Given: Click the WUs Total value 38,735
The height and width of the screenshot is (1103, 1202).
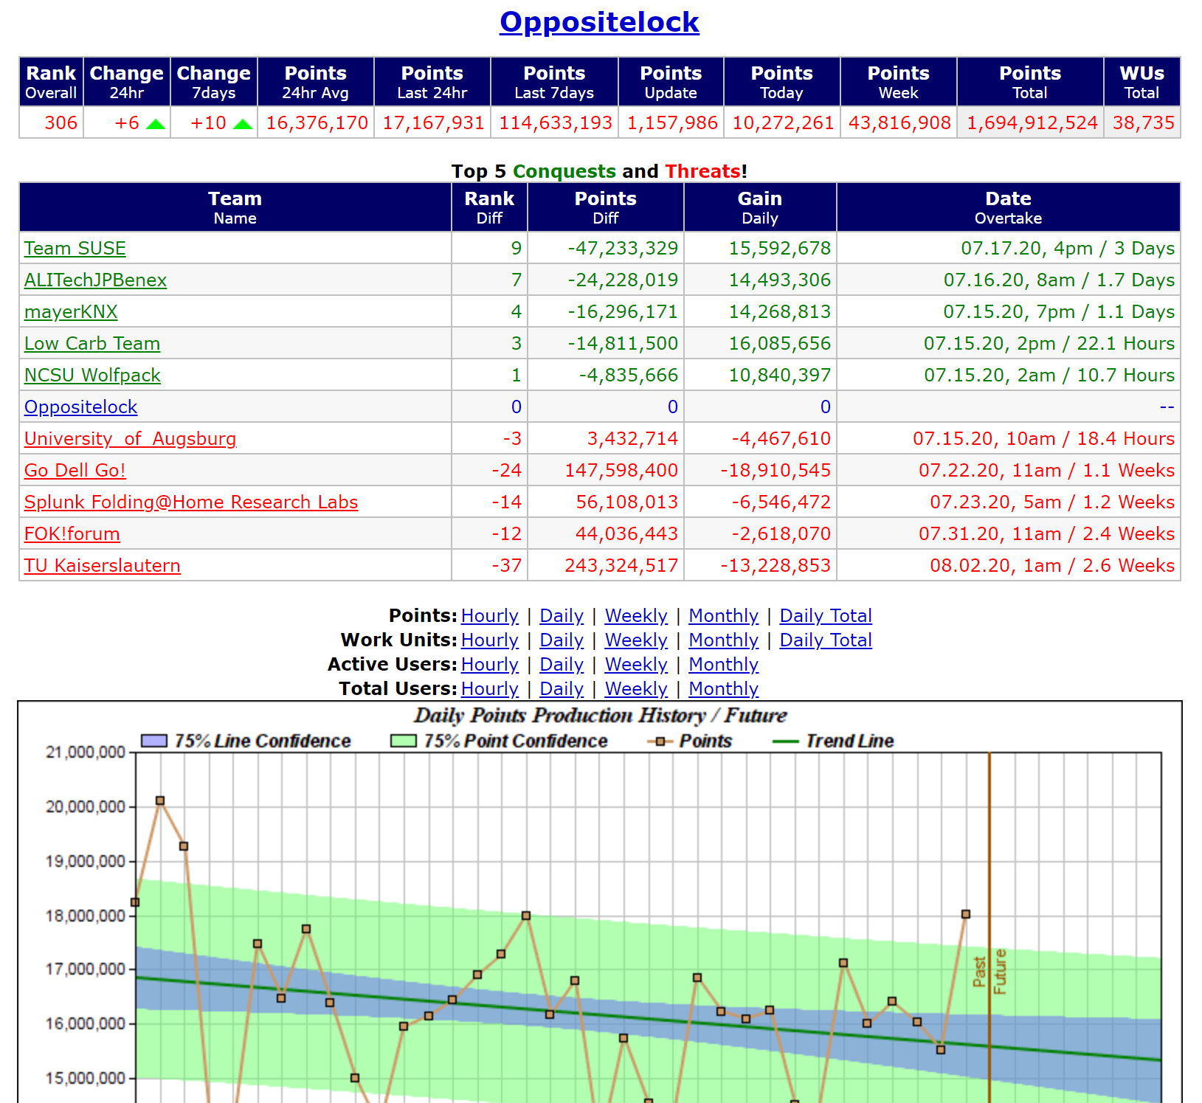Looking at the screenshot, I should [1143, 123].
